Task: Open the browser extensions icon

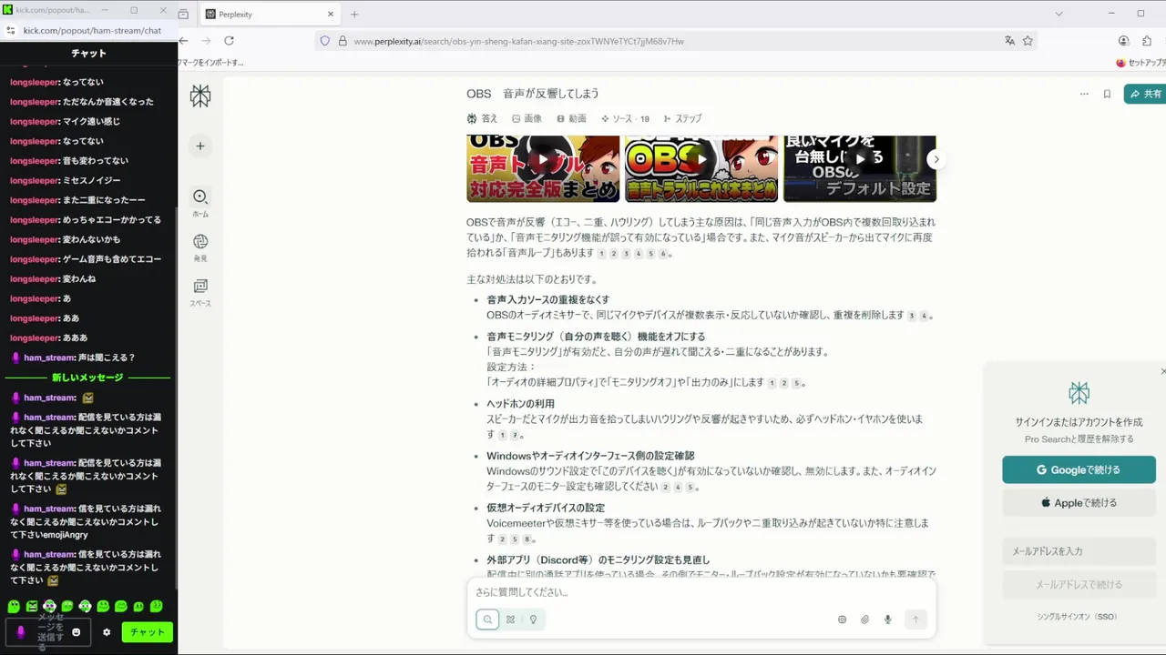Action: tap(1147, 41)
